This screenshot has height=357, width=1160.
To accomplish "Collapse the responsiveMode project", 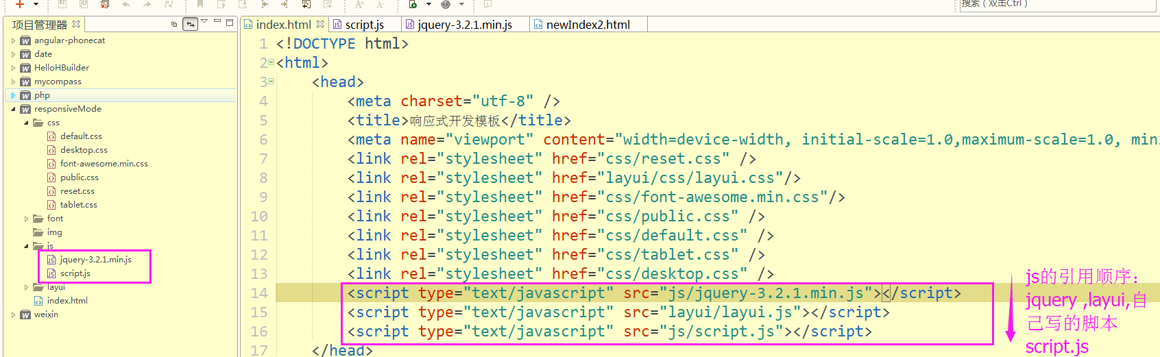I will click(x=13, y=109).
